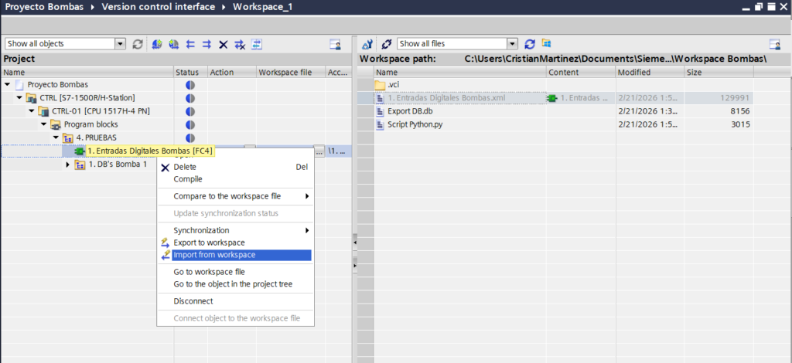Image resolution: width=792 pixels, height=363 pixels.
Task: Click the right double-arrow synchronize icon
Action: pyautogui.click(x=207, y=44)
